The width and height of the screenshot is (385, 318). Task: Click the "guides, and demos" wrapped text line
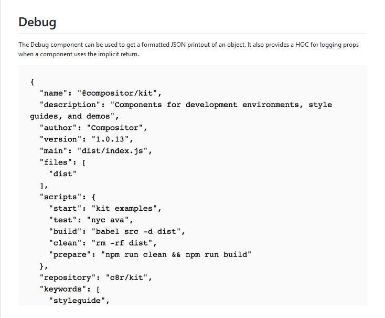click(x=75, y=116)
